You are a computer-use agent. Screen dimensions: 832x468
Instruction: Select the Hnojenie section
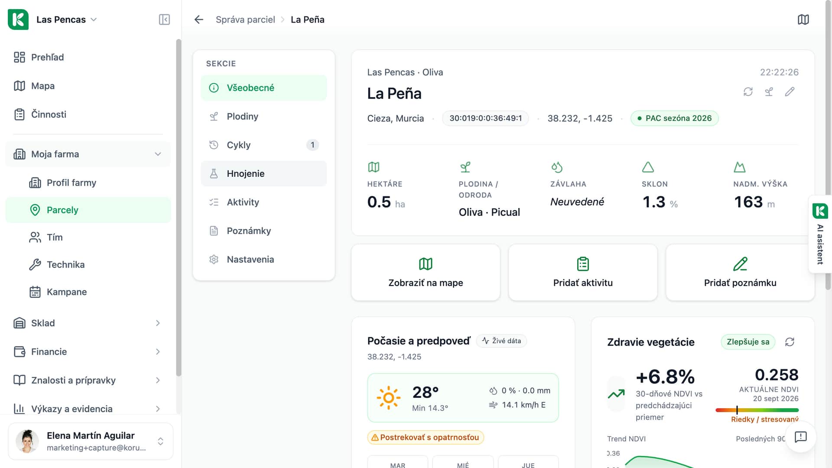click(x=263, y=174)
